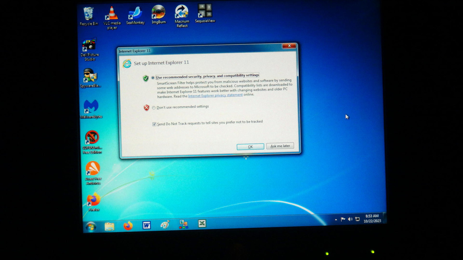Screen dimensions: 463x260
Task: Open File Explorer from the taskbar
Action: click(x=109, y=226)
